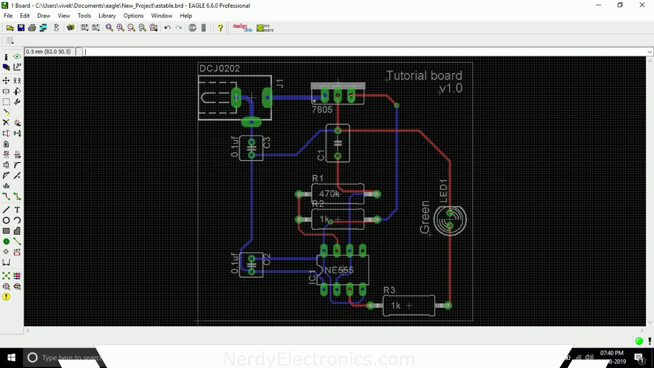Select the Rectangle tool
Viewport: 654px width, 368px height.
click(x=6, y=231)
